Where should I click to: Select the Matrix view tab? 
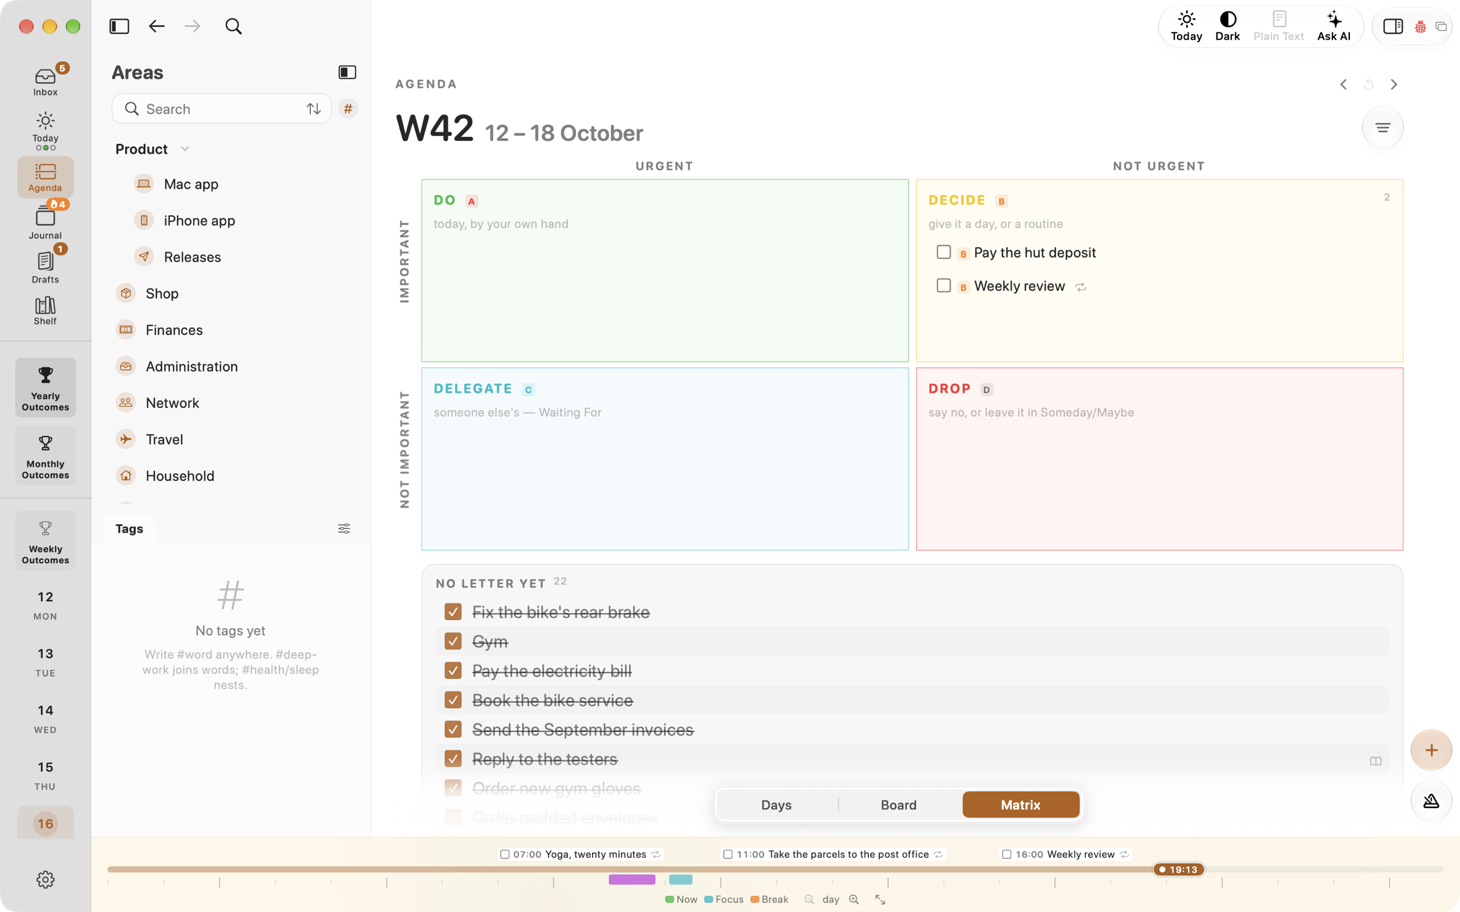1020,805
